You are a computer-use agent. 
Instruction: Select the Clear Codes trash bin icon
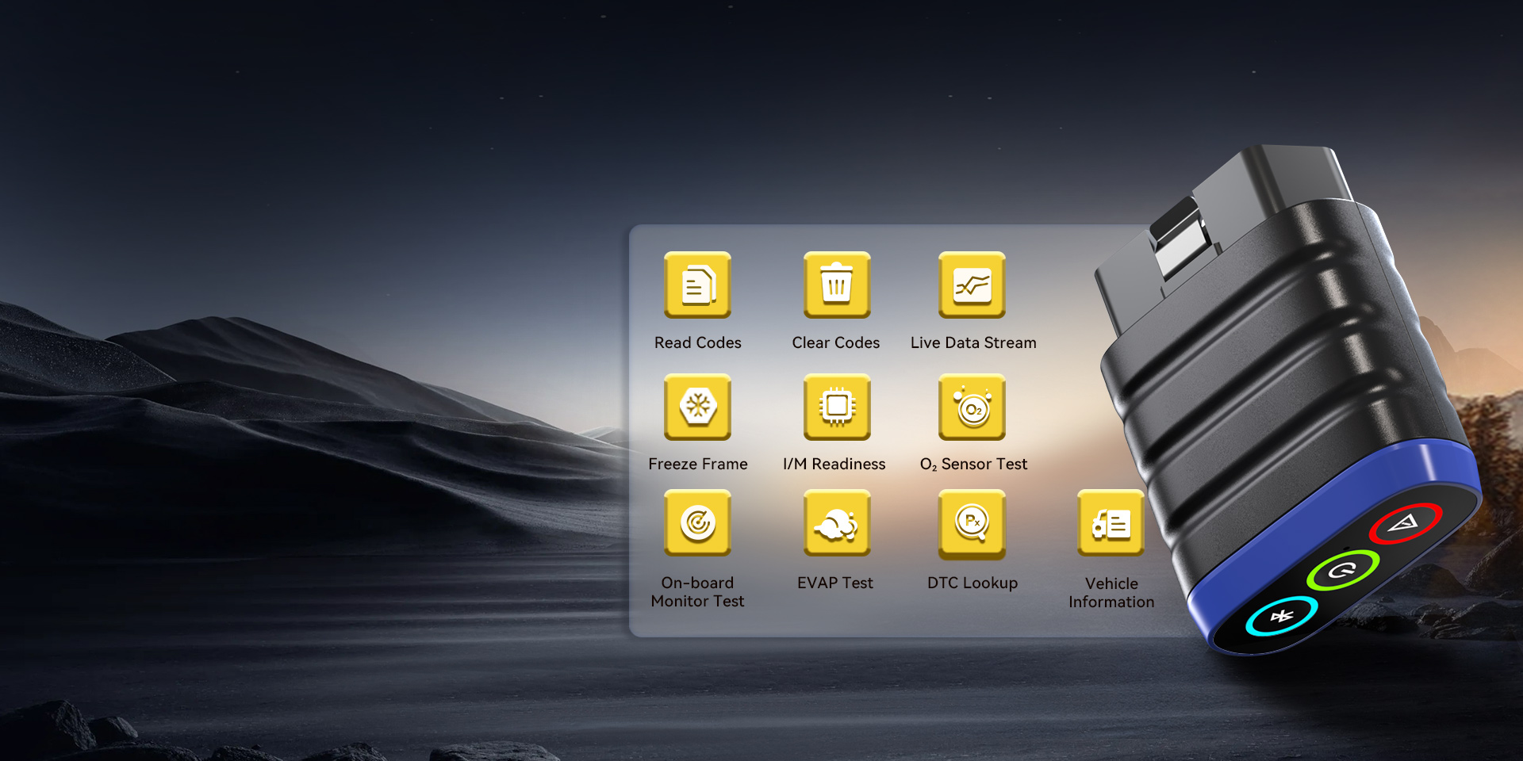coord(836,285)
